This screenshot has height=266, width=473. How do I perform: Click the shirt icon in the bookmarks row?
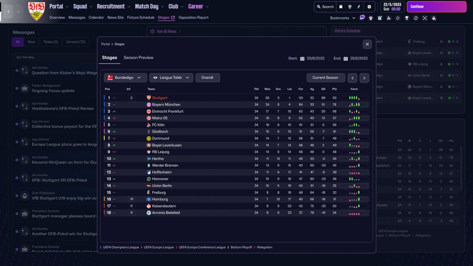coord(371,18)
